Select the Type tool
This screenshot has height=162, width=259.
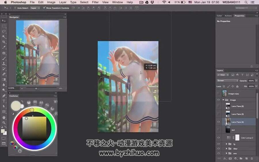tap(4, 101)
